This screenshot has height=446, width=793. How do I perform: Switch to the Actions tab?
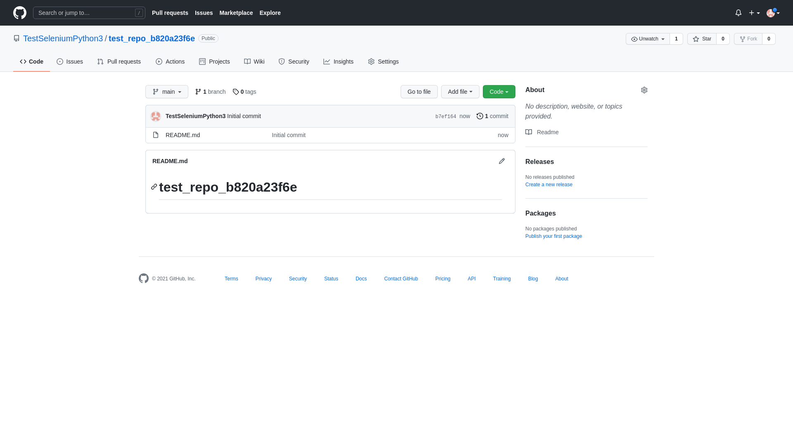(170, 62)
